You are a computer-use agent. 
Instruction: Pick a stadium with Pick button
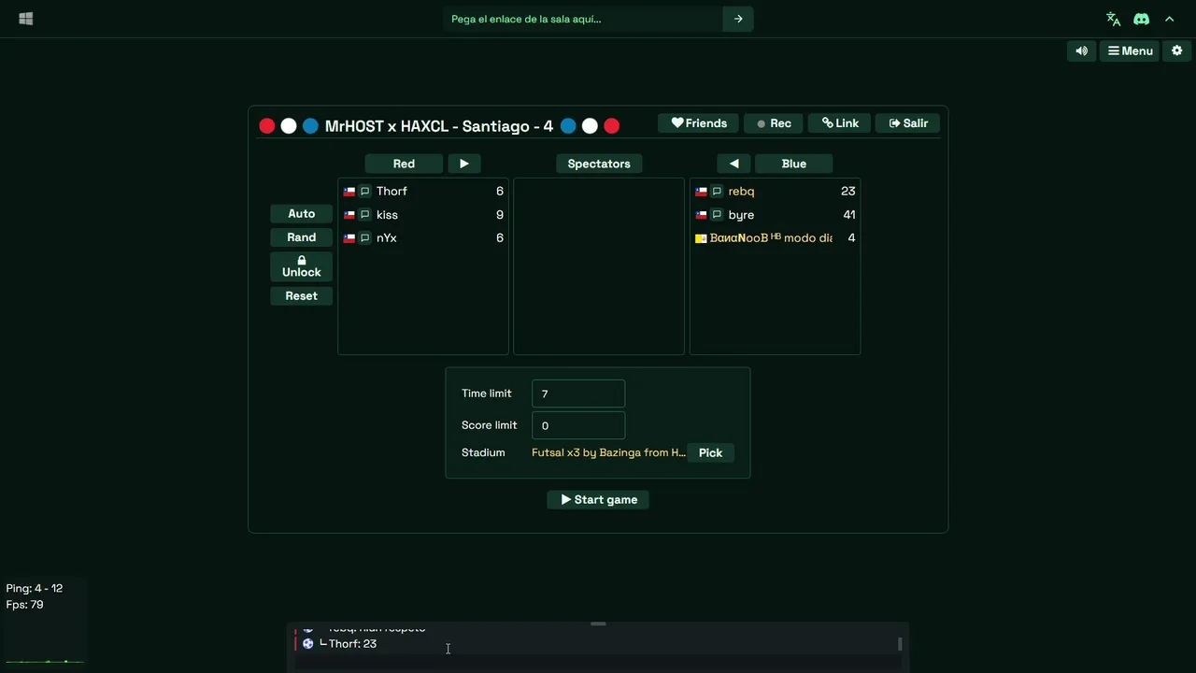tap(710, 452)
